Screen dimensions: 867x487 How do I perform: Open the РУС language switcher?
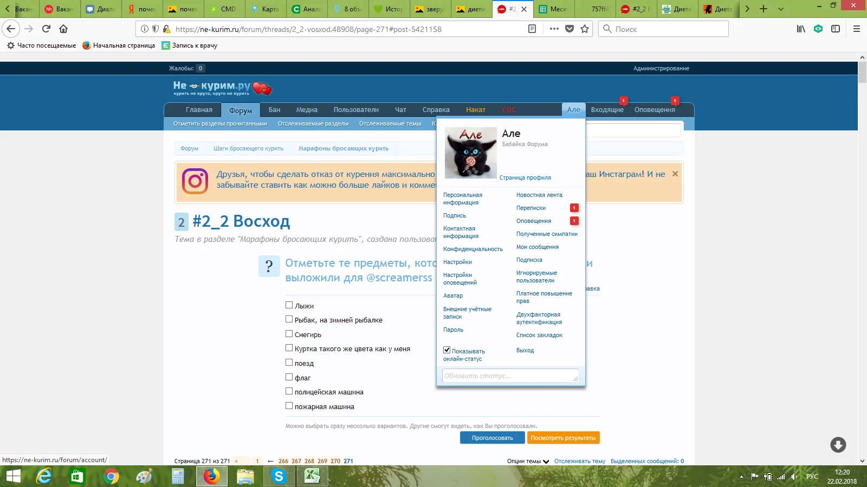tap(812, 477)
